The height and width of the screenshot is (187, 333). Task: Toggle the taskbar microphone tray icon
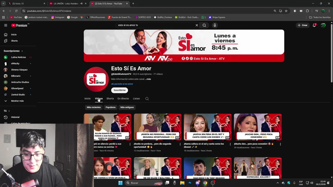pyautogui.click(x=294, y=183)
